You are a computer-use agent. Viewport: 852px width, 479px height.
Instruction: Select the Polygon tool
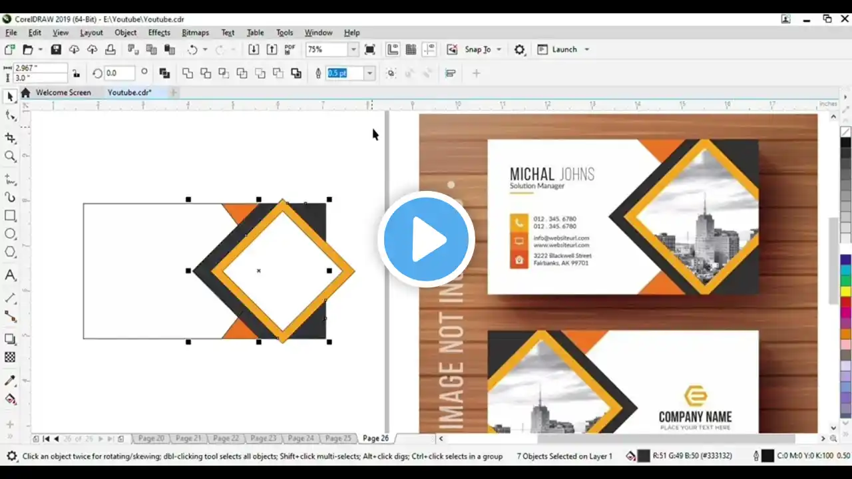[x=10, y=252]
